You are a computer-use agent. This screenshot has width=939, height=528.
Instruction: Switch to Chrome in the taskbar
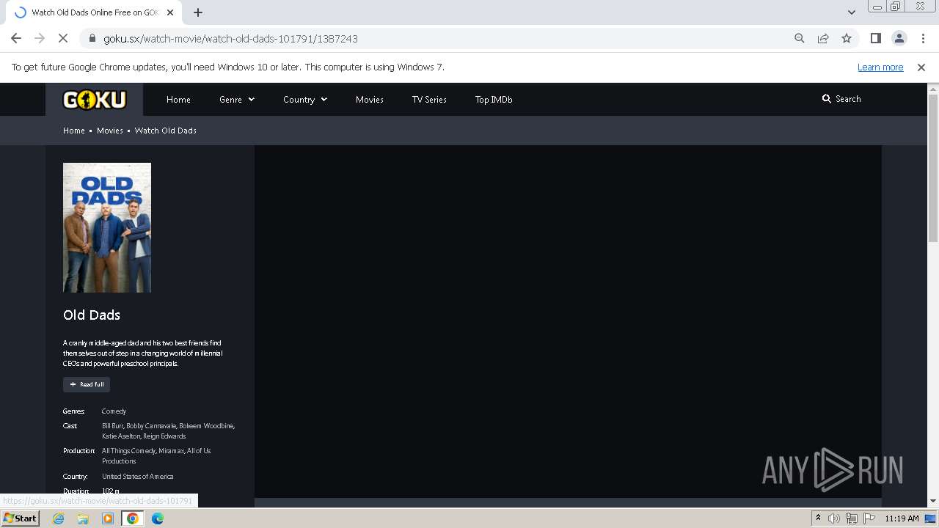tap(133, 518)
